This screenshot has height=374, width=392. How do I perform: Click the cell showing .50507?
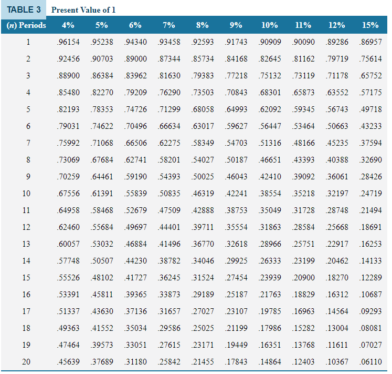[x=101, y=261]
